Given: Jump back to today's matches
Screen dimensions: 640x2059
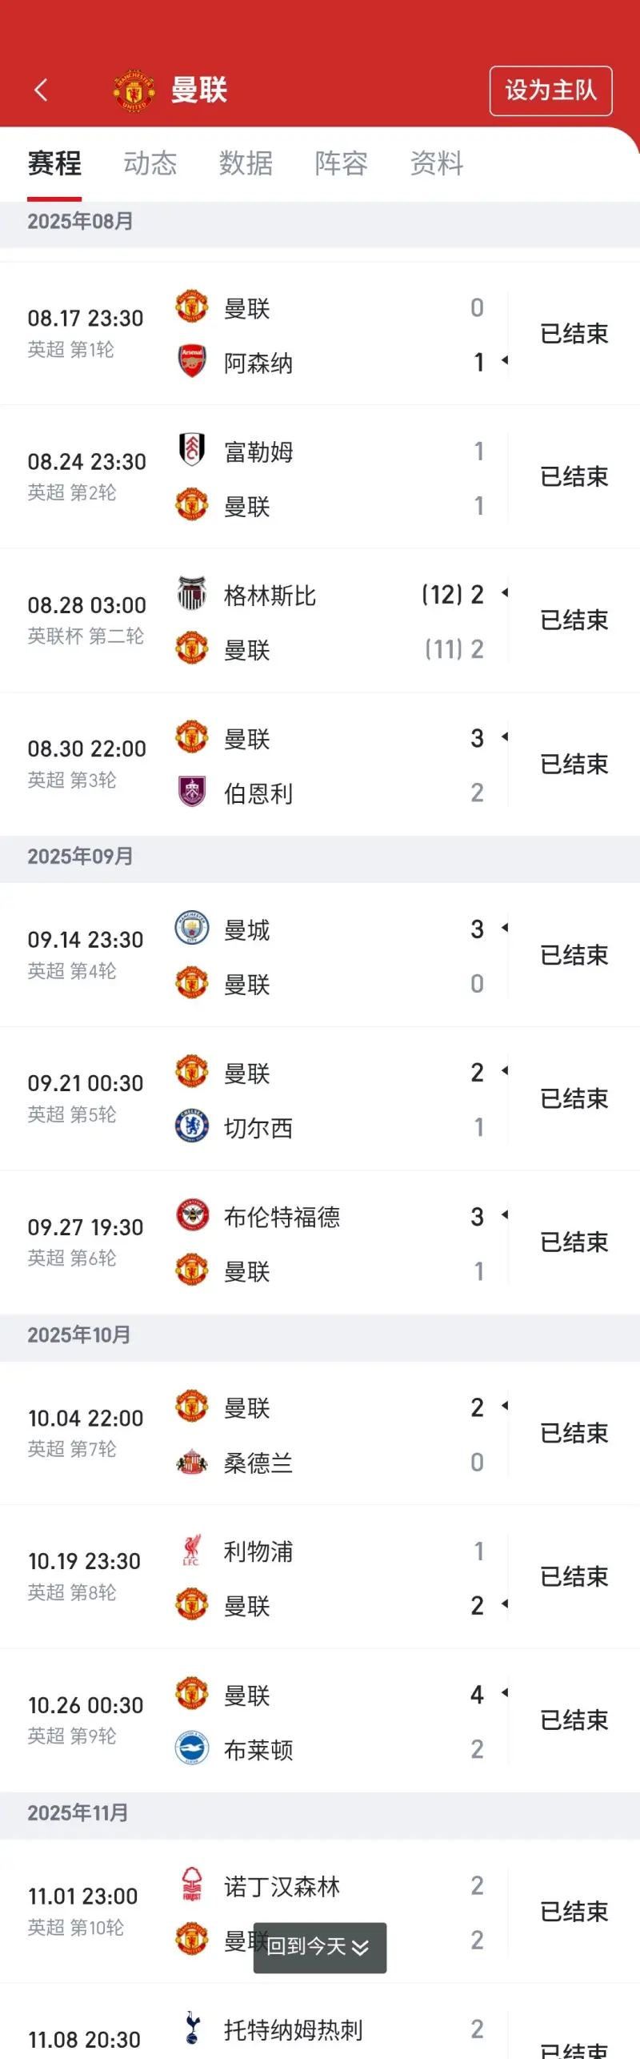Looking at the screenshot, I should click(x=319, y=1946).
